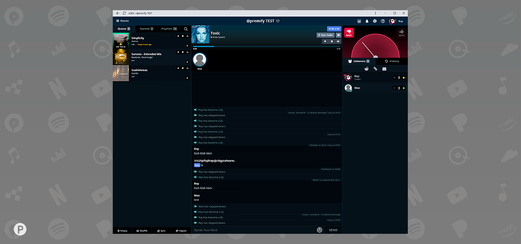Open the profile card icon in header
This screenshot has width=521, height=244.
point(359,21)
